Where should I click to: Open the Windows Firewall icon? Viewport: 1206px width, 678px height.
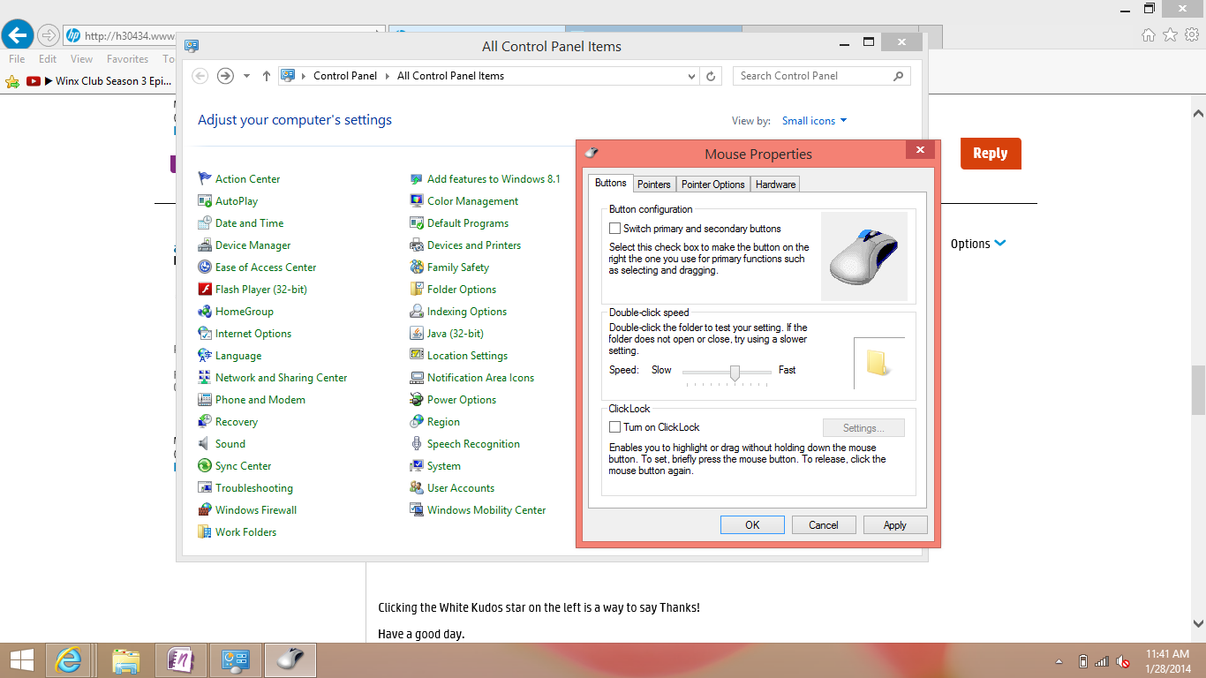[205, 510]
